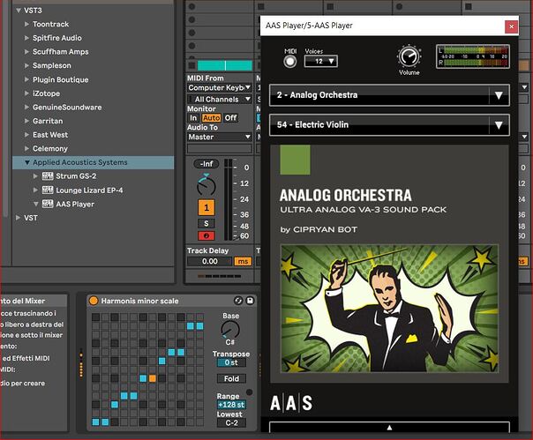The width and height of the screenshot is (533, 440).
Task: Expand the Plugin Boutique folder
Action: pos(26,79)
